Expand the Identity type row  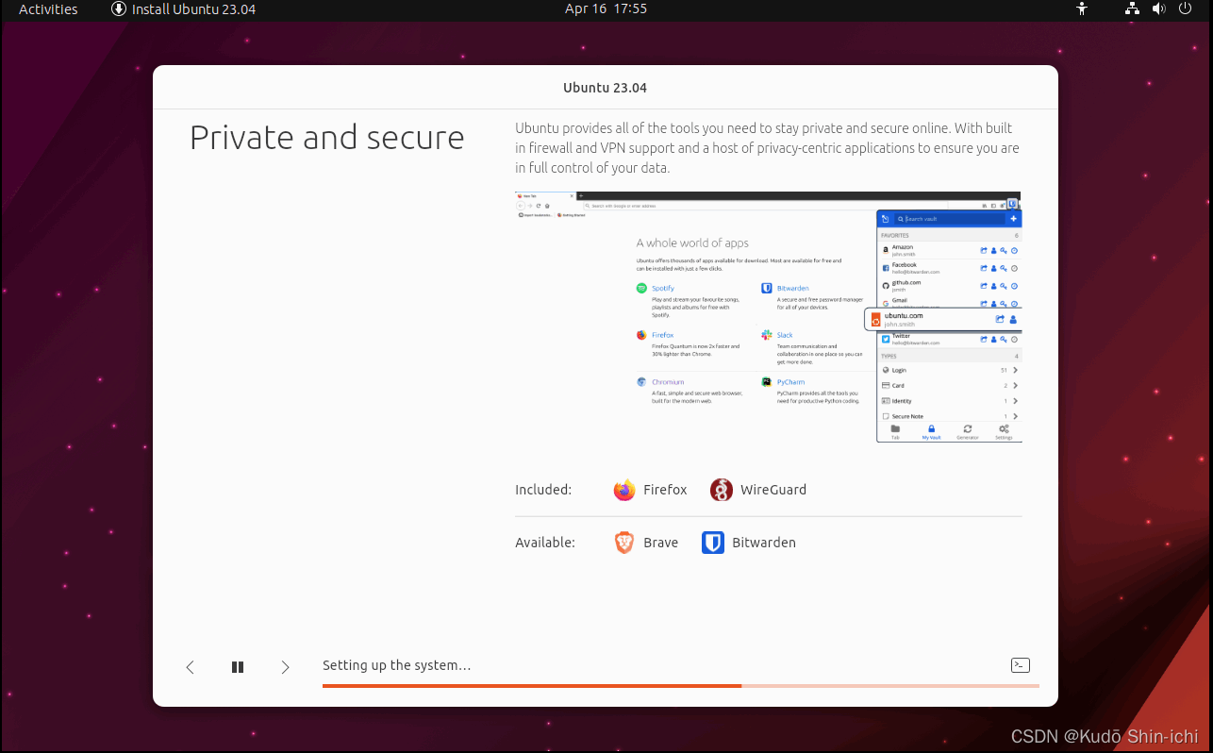point(949,401)
